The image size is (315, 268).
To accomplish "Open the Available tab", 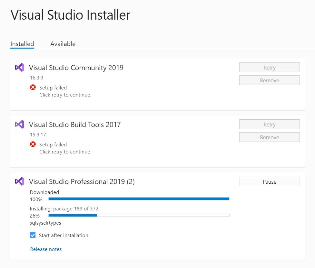I will [63, 44].
